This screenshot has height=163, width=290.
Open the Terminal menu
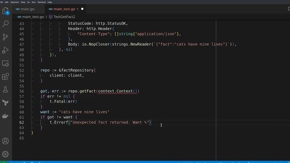click(x=42, y=2)
